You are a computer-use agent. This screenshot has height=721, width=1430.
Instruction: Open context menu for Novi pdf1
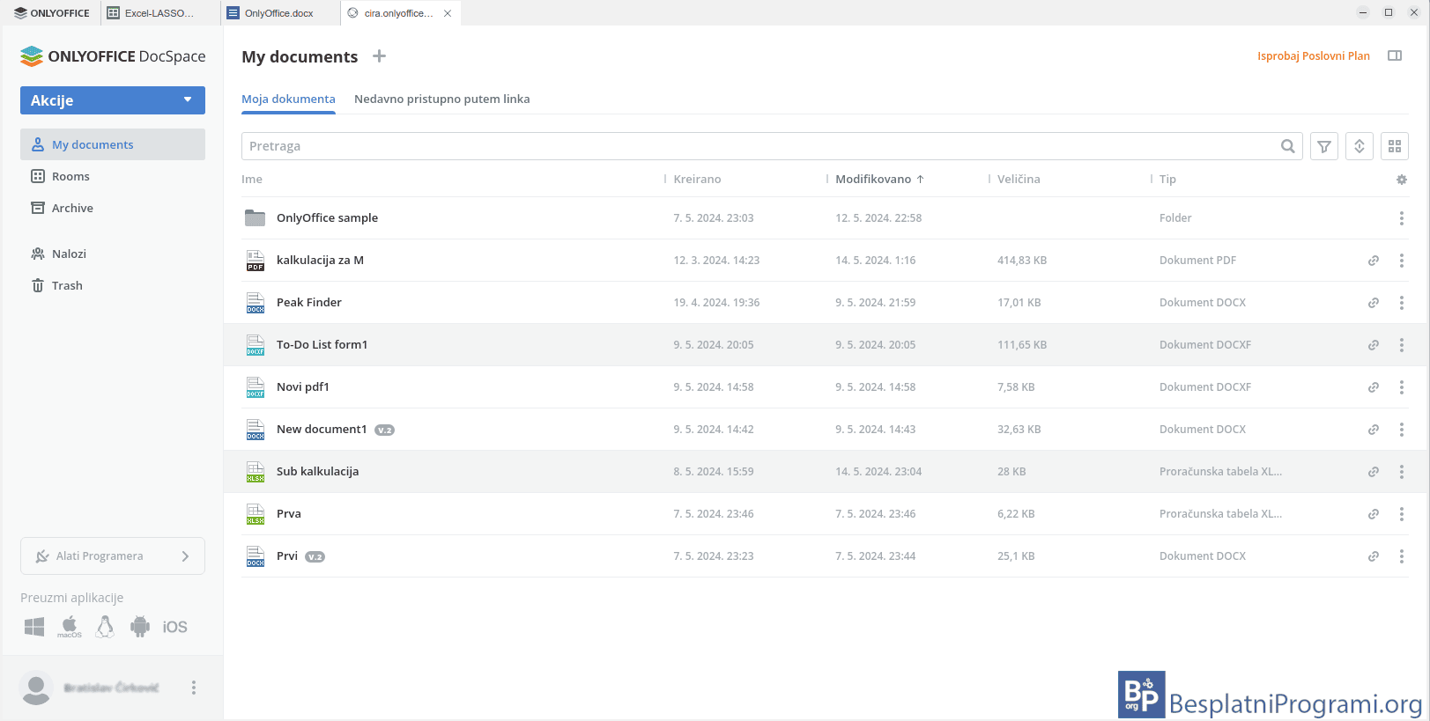click(x=1401, y=387)
